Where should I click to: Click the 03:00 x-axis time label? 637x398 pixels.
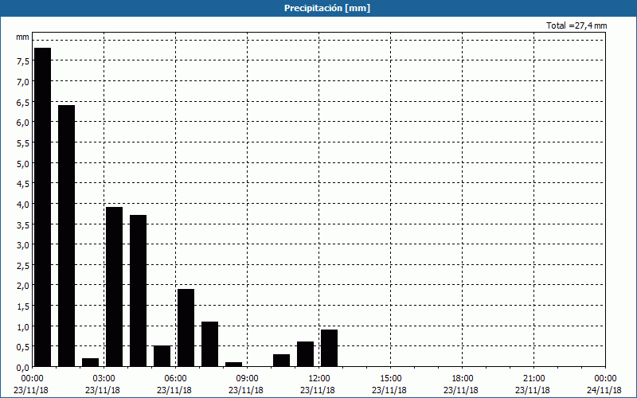[x=104, y=379]
